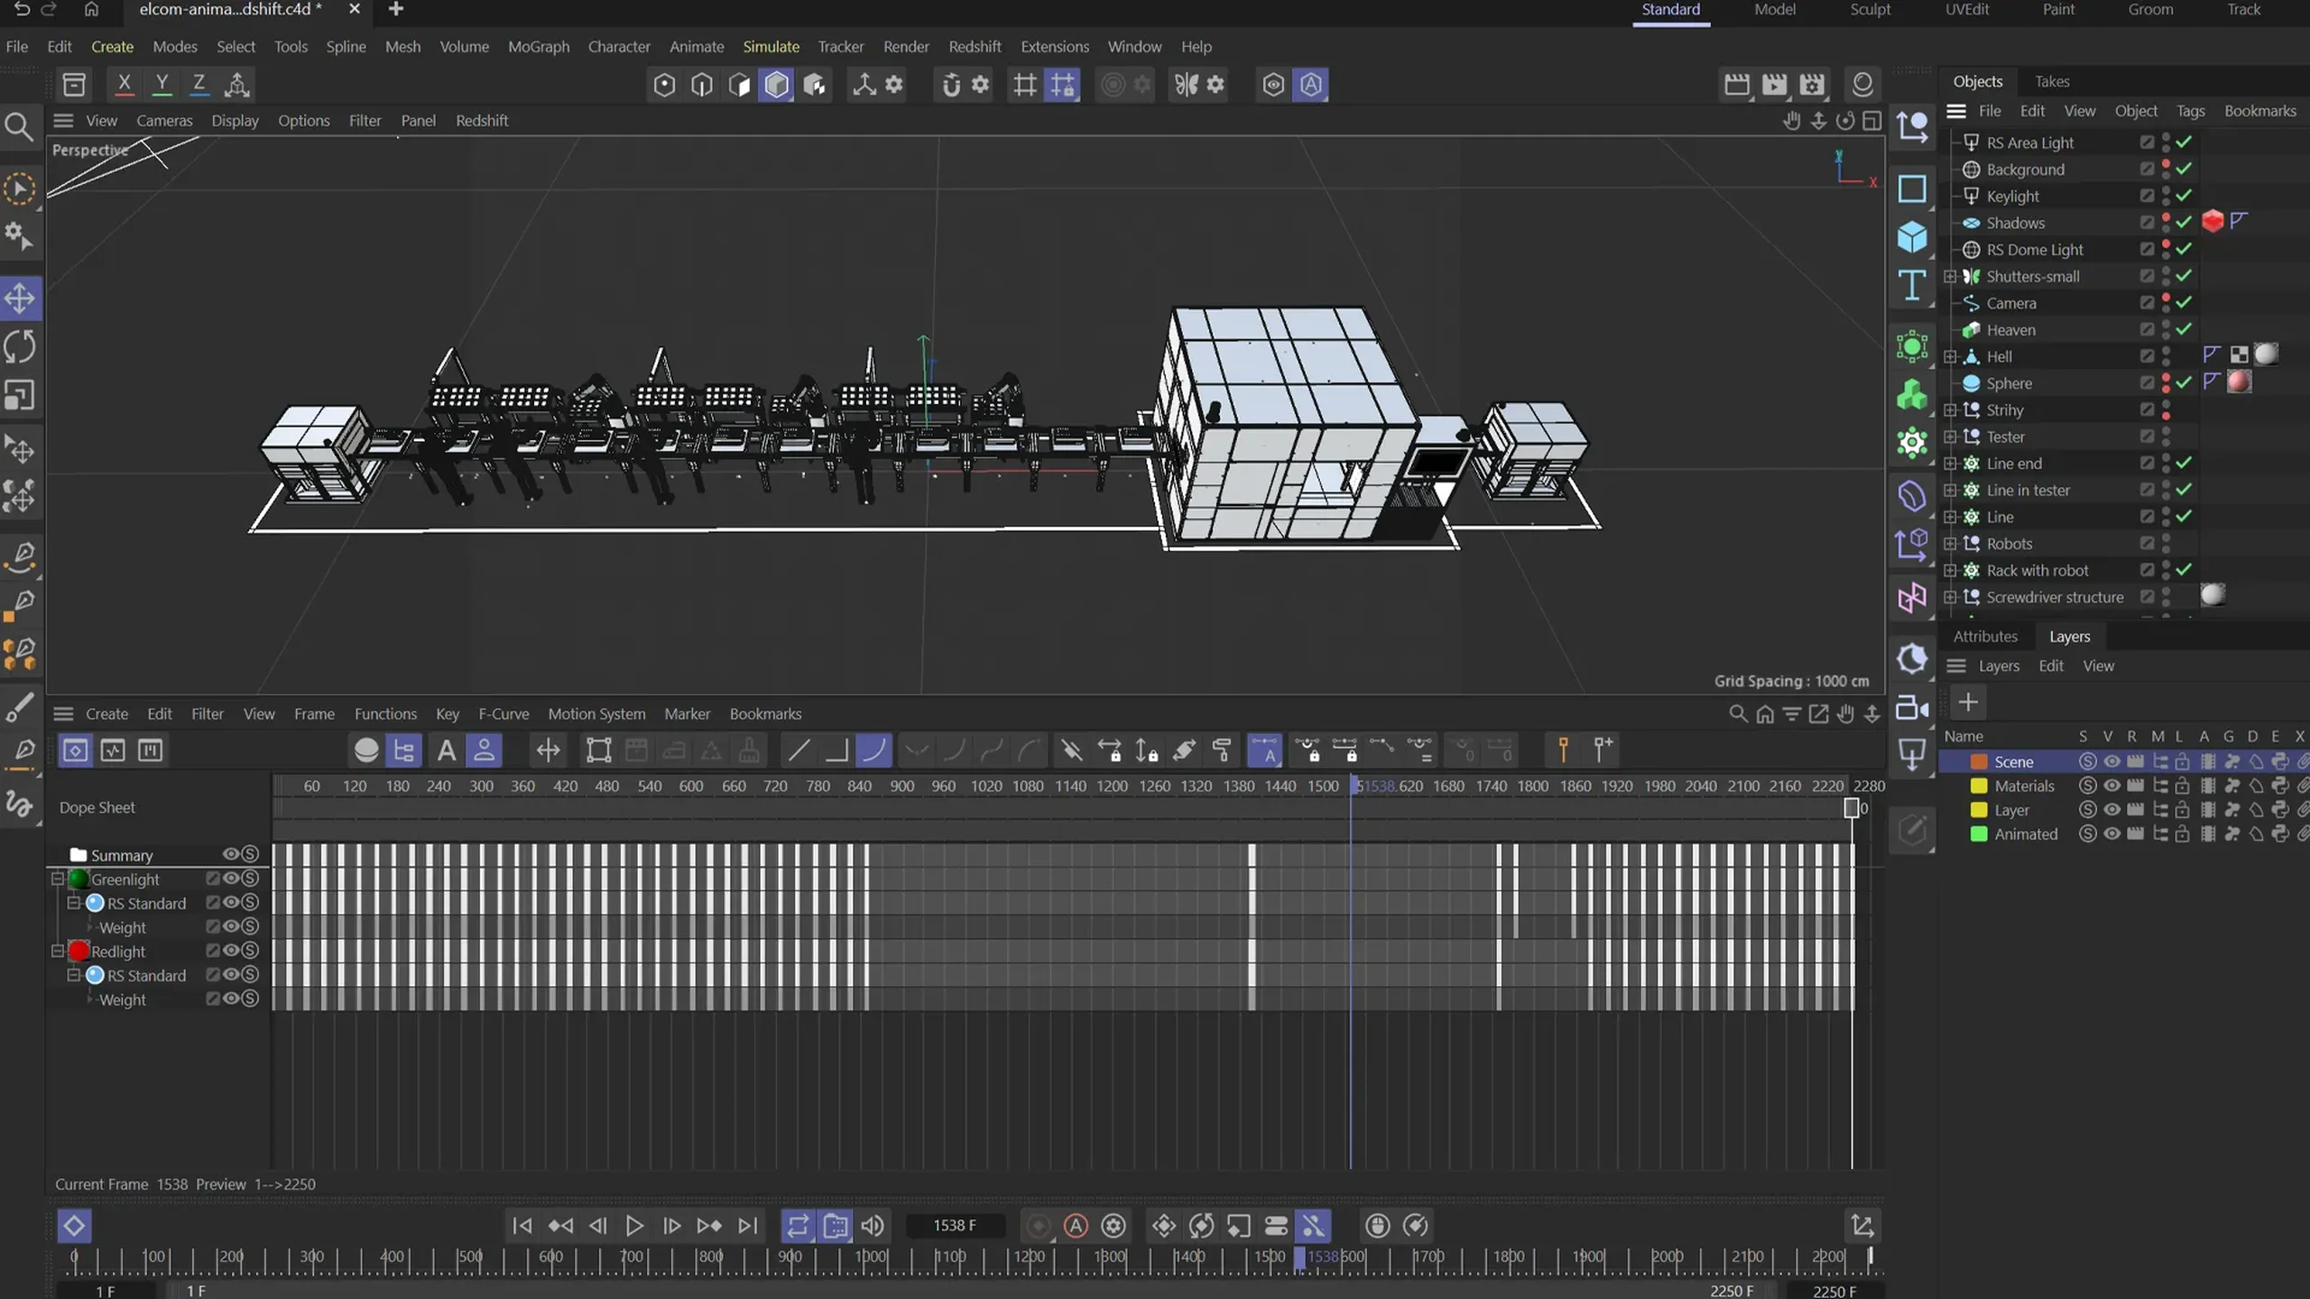Click the Go to End playback icon
Viewport: 2310px width, 1299px height.
(x=747, y=1226)
